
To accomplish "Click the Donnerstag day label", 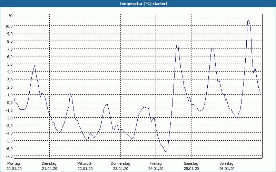I will [x=120, y=164].
